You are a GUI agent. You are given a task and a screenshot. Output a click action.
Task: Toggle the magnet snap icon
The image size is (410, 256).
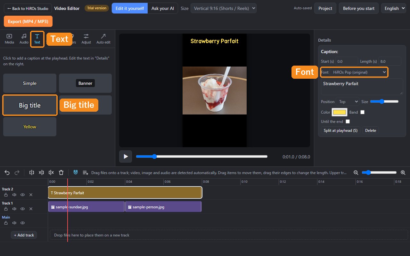click(x=76, y=172)
